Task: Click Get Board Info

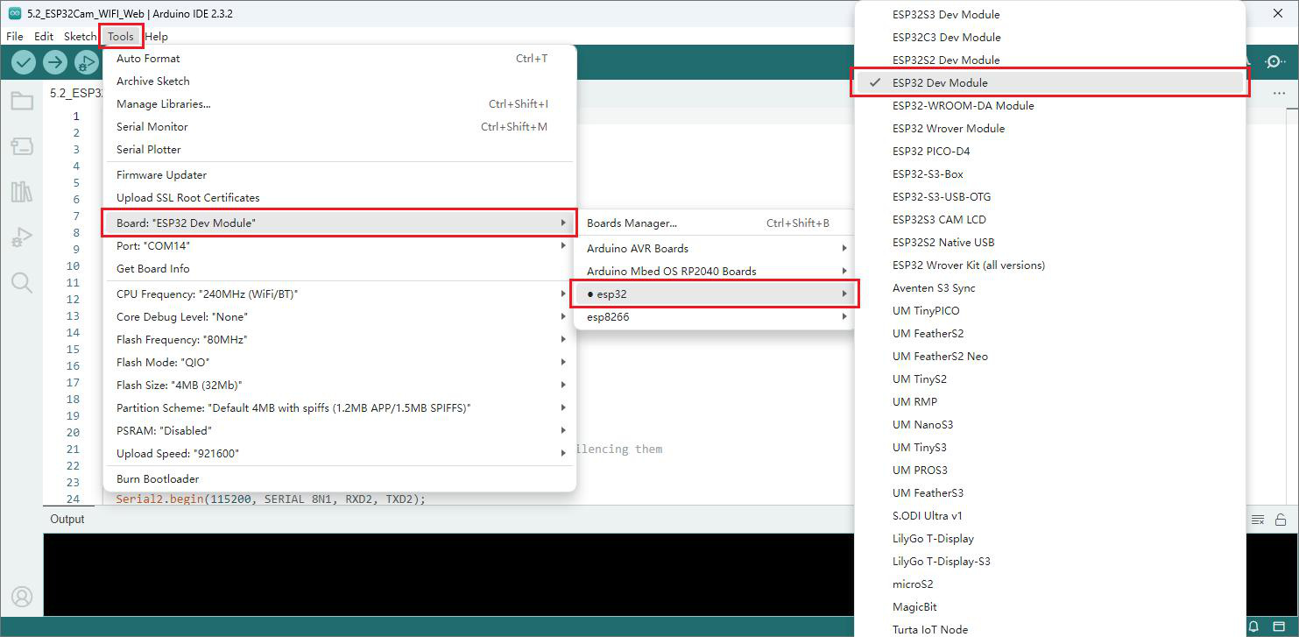Action: coord(340,268)
